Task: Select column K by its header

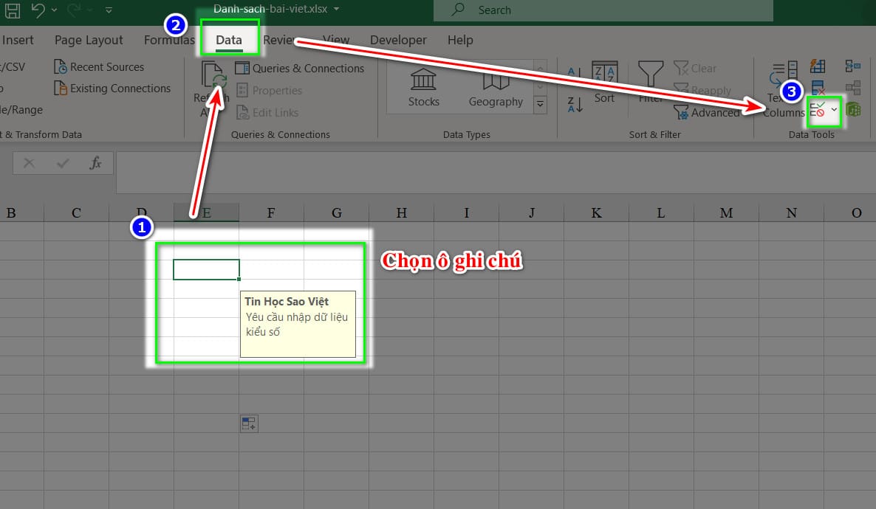Action: 596,212
